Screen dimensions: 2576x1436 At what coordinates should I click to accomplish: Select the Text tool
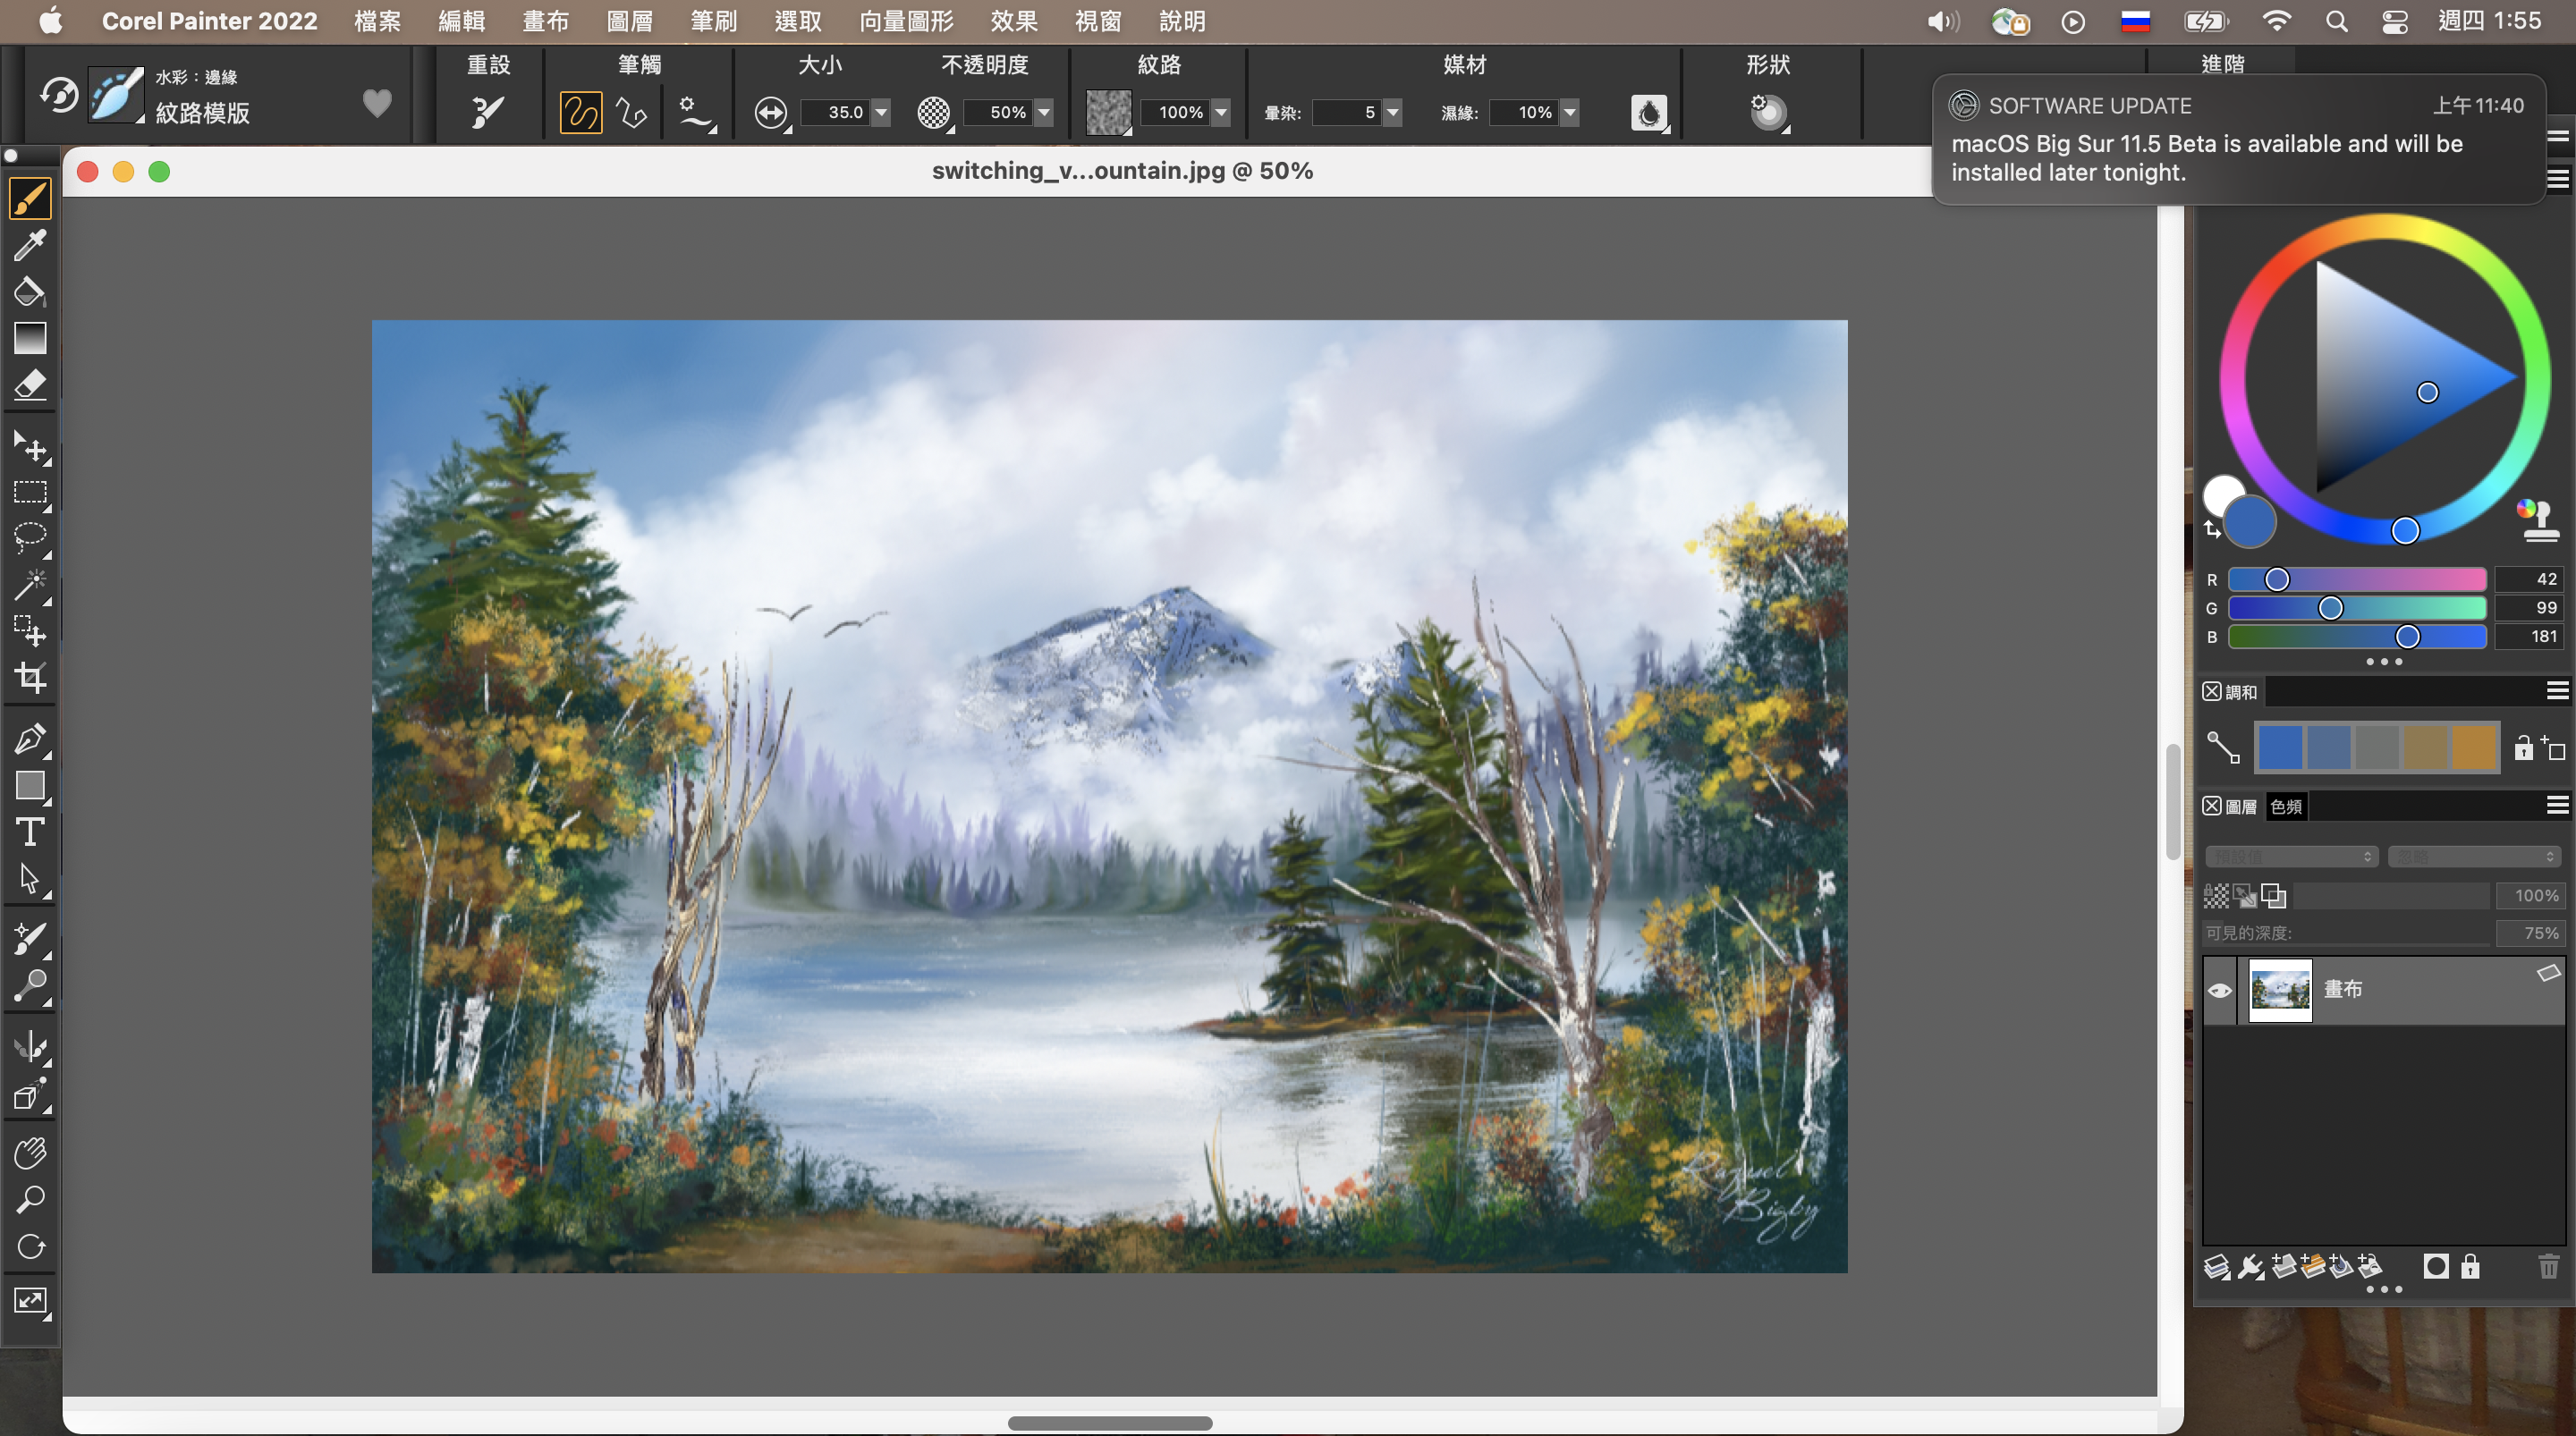[30, 832]
